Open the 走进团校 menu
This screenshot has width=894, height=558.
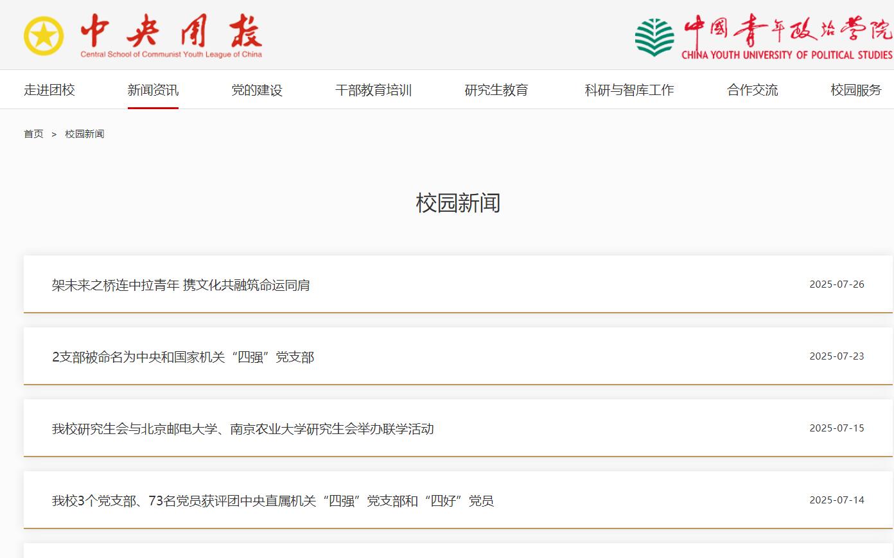point(49,90)
